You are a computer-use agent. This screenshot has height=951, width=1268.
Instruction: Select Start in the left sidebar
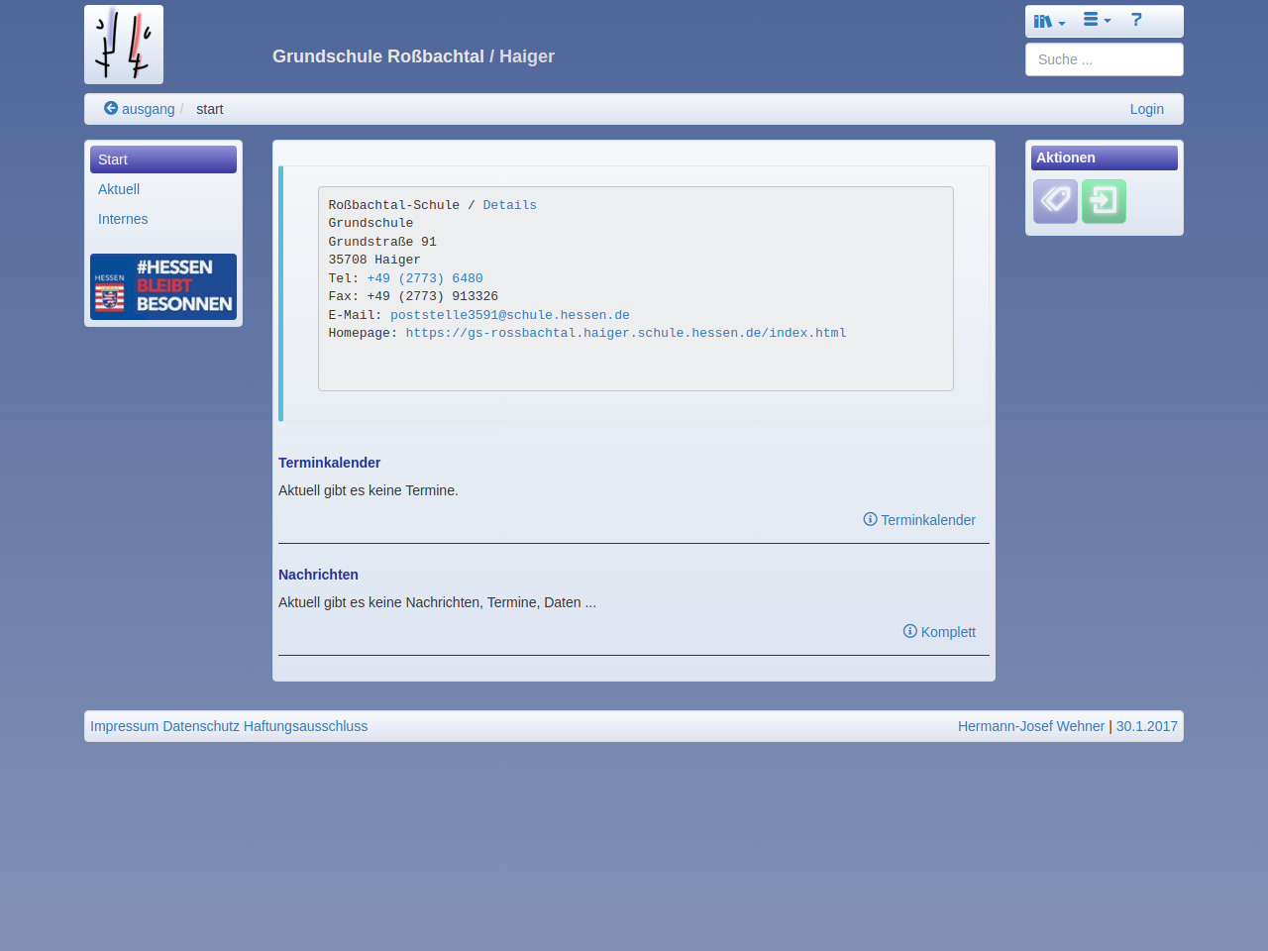[163, 159]
